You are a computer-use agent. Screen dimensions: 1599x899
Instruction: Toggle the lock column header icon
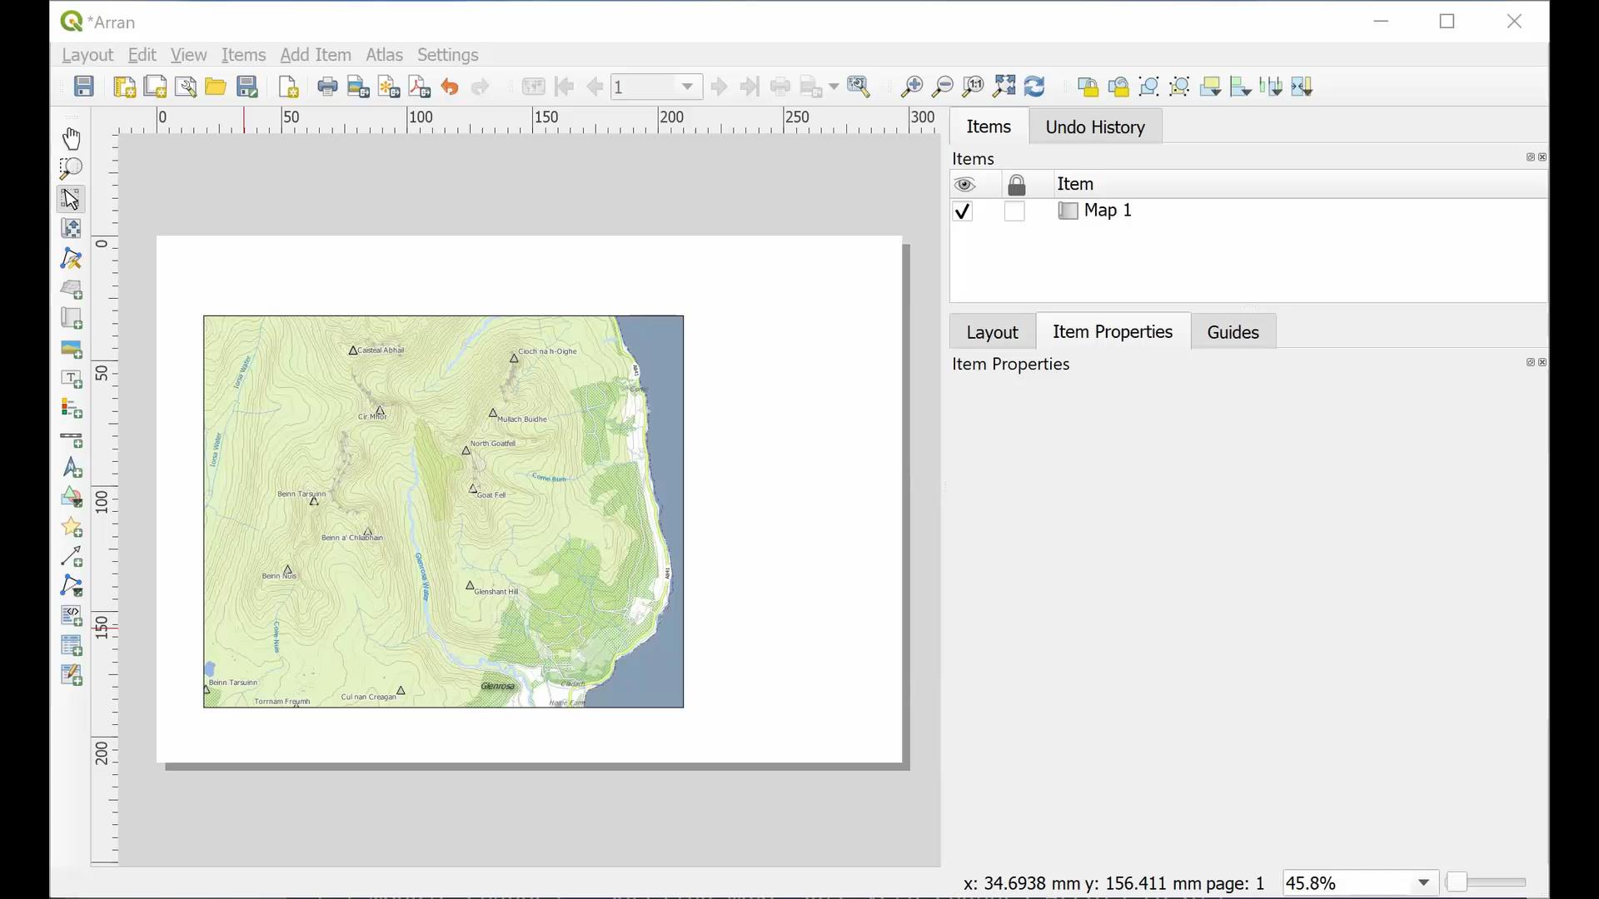[1018, 184]
